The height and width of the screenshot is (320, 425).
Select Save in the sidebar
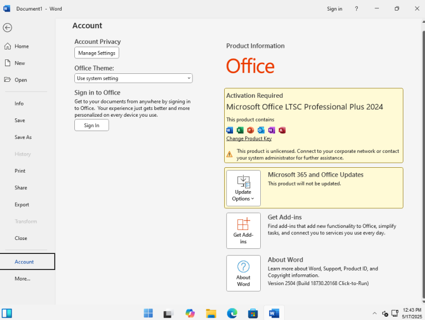click(20, 120)
